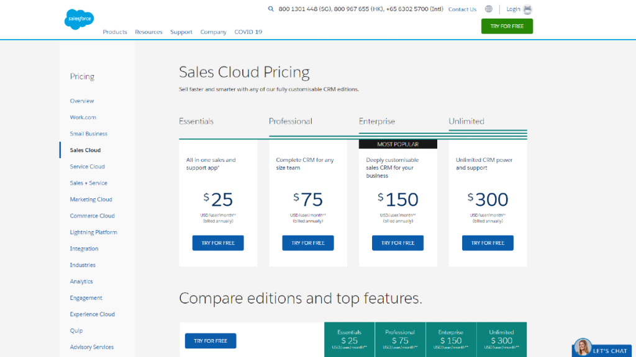Go to Overview in Pricing sidebar
This screenshot has width=636, height=357.
81,101
